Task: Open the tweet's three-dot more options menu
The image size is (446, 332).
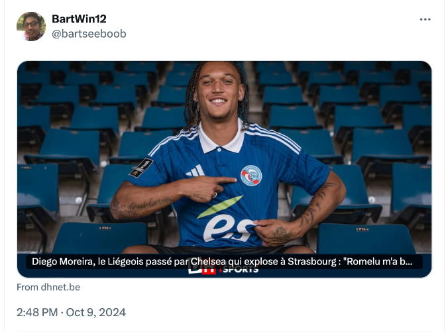Action: tap(425, 19)
